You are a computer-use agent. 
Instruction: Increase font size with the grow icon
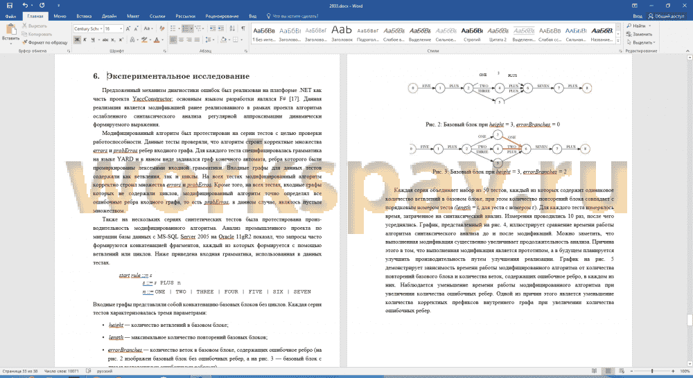coord(128,28)
